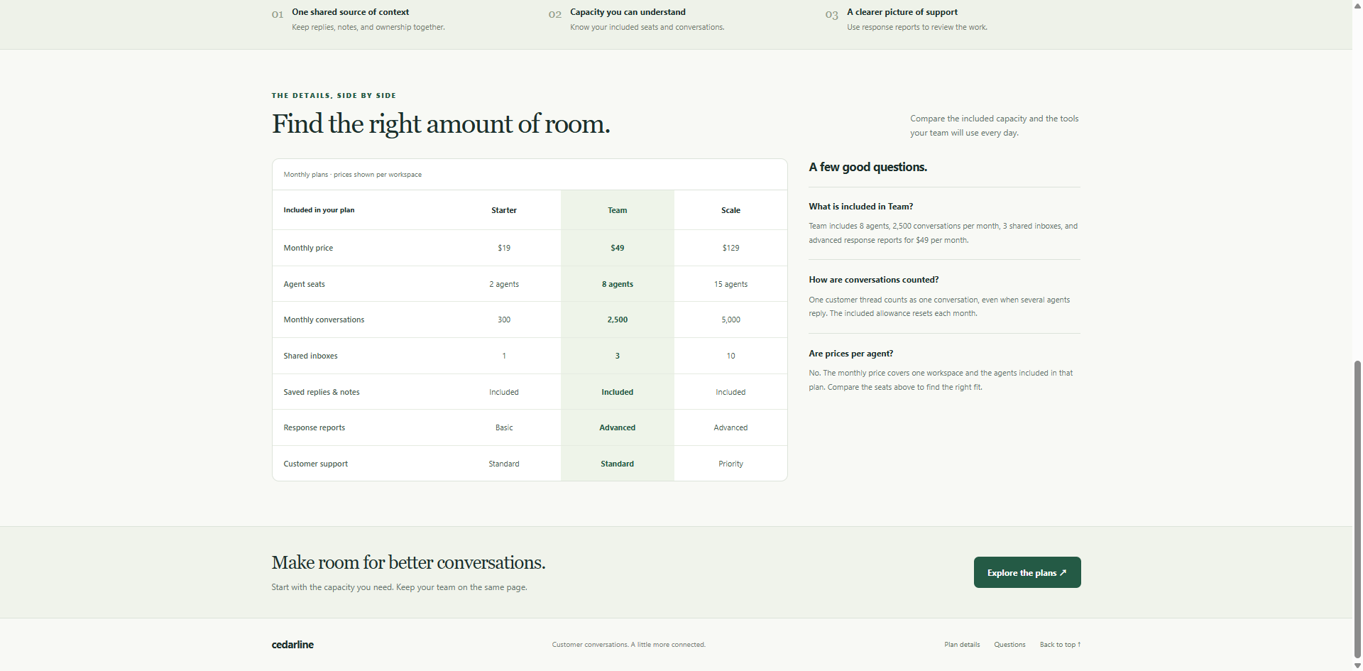This screenshot has height=671, width=1363.
Task: Click 'Capacity you can understand' heading
Action: tap(628, 12)
